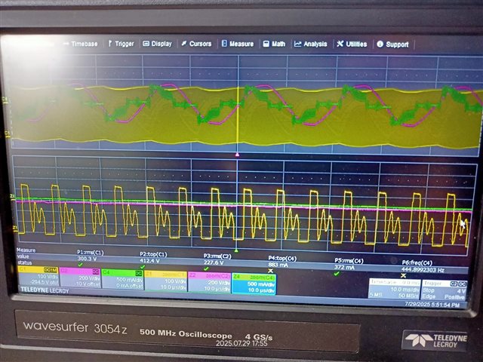This screenshot has width=483, height=362.
Task: Select the P1:rms(C1) measurement header
Action: (x=90, y=253)
